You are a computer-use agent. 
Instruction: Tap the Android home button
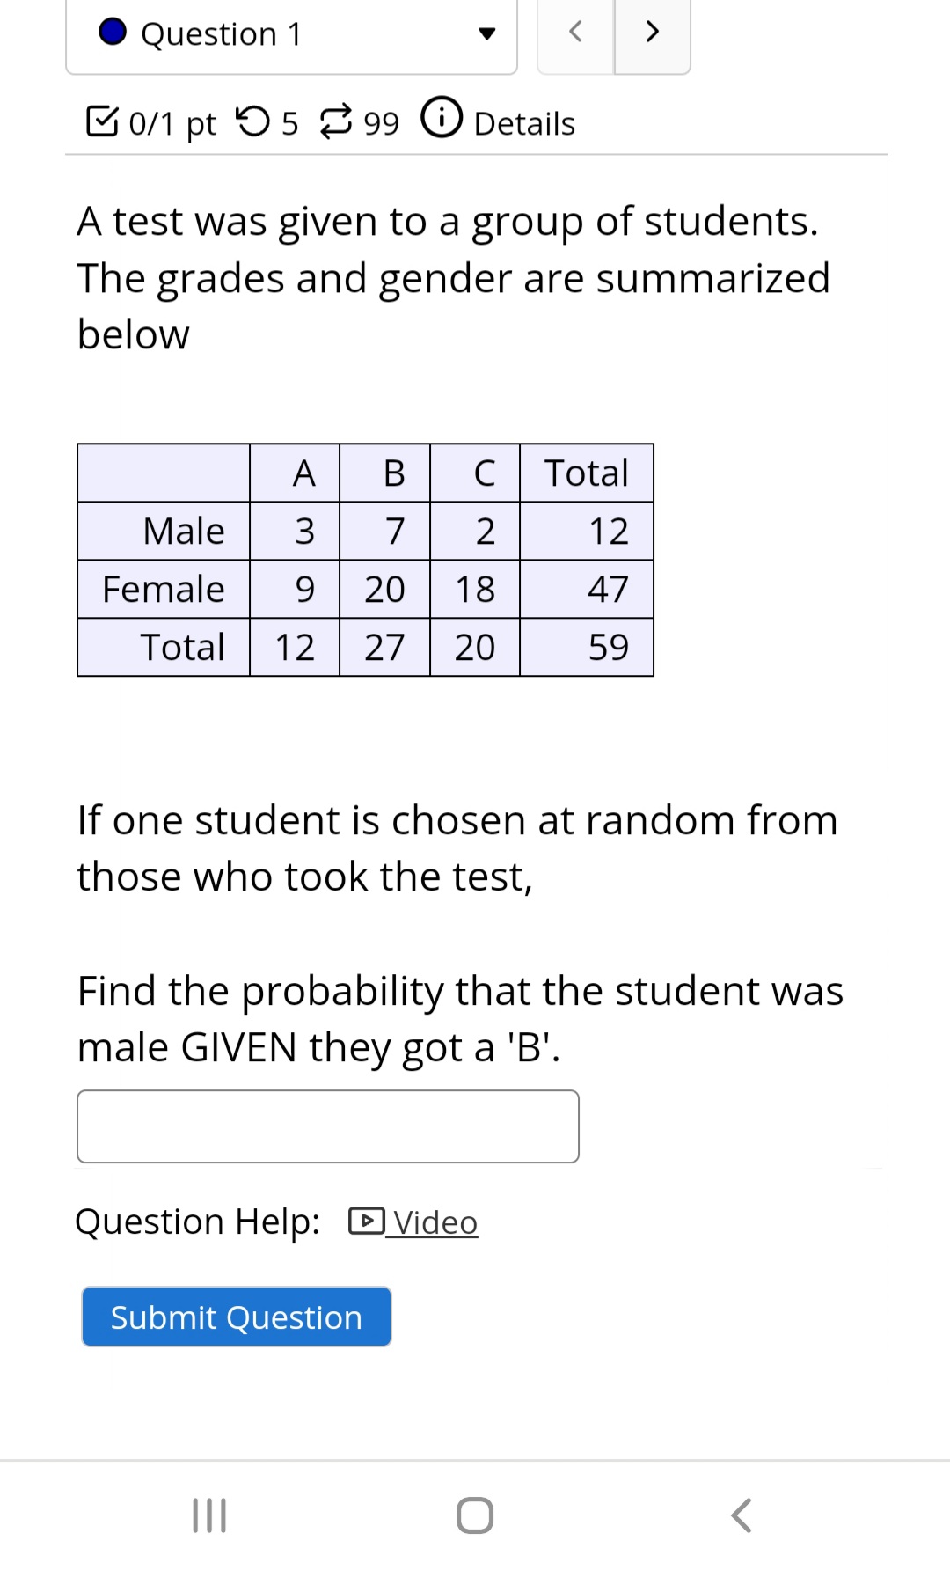[473, 1514]
